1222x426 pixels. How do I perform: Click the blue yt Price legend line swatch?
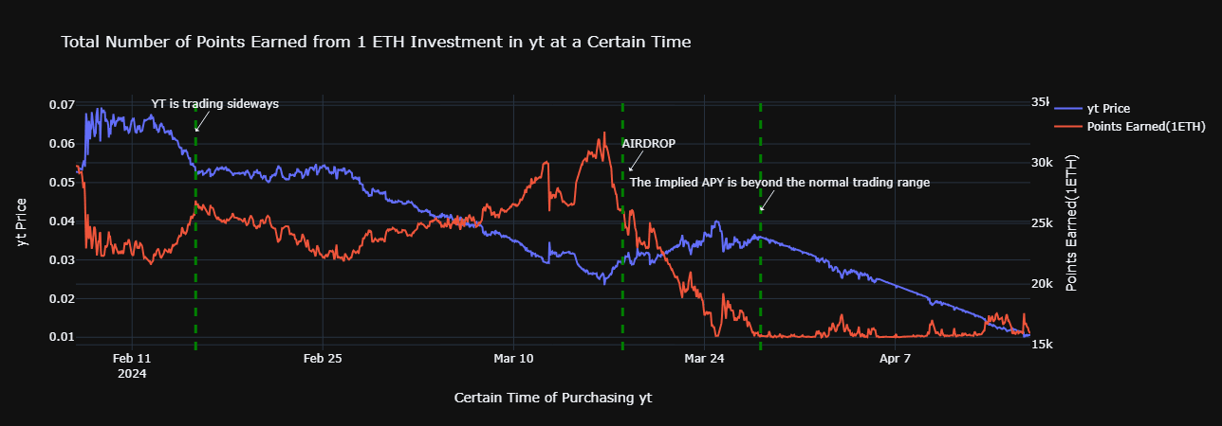1067,108
